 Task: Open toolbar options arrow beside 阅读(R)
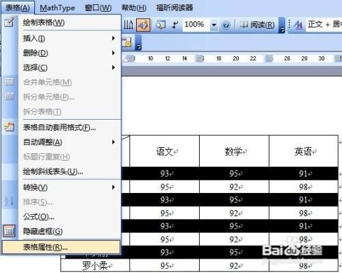pyautogui.click(x=282, y=25)
